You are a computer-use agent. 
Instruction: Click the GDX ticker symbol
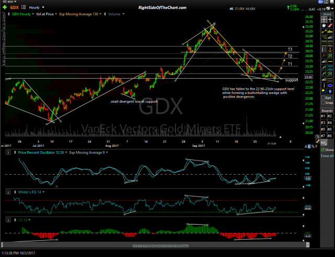coord(14,7)
